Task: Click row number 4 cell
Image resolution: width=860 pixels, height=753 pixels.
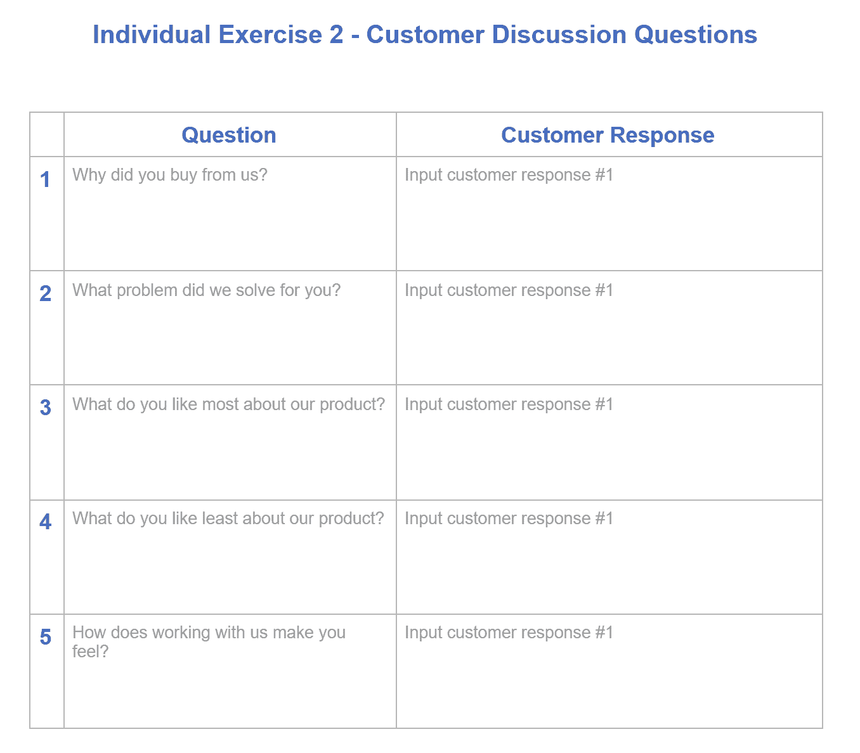Action: (47, 557)
